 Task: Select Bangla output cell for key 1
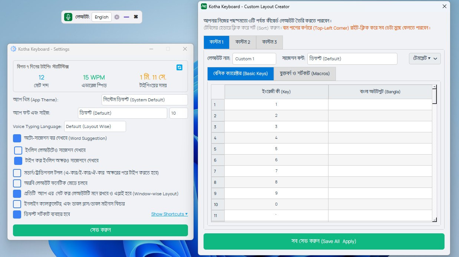tap(380, 105)
